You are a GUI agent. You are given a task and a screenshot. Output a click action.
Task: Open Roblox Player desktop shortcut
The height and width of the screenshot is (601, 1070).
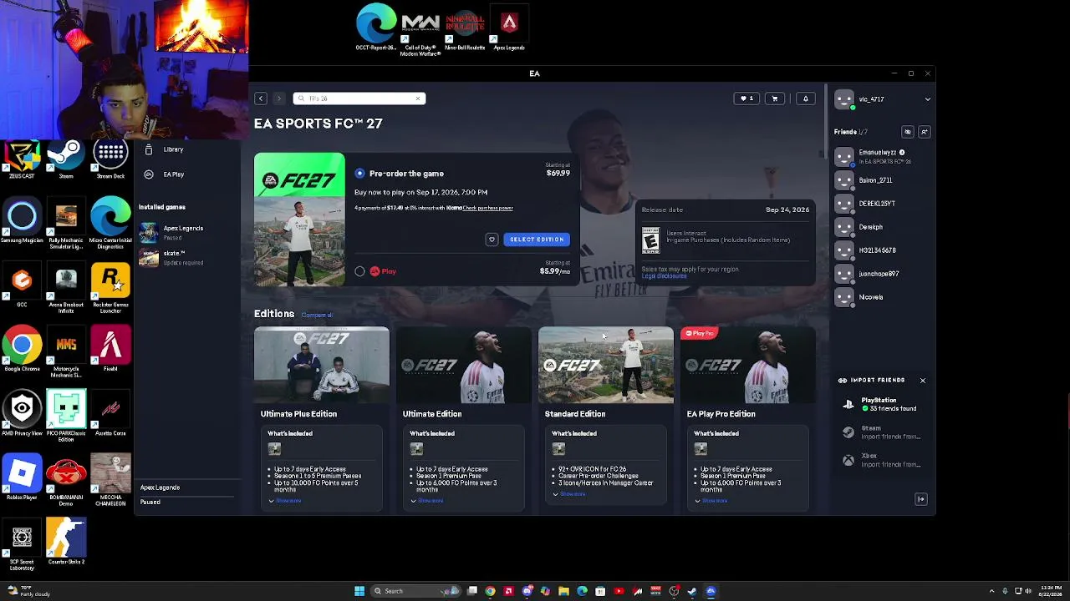22,477
